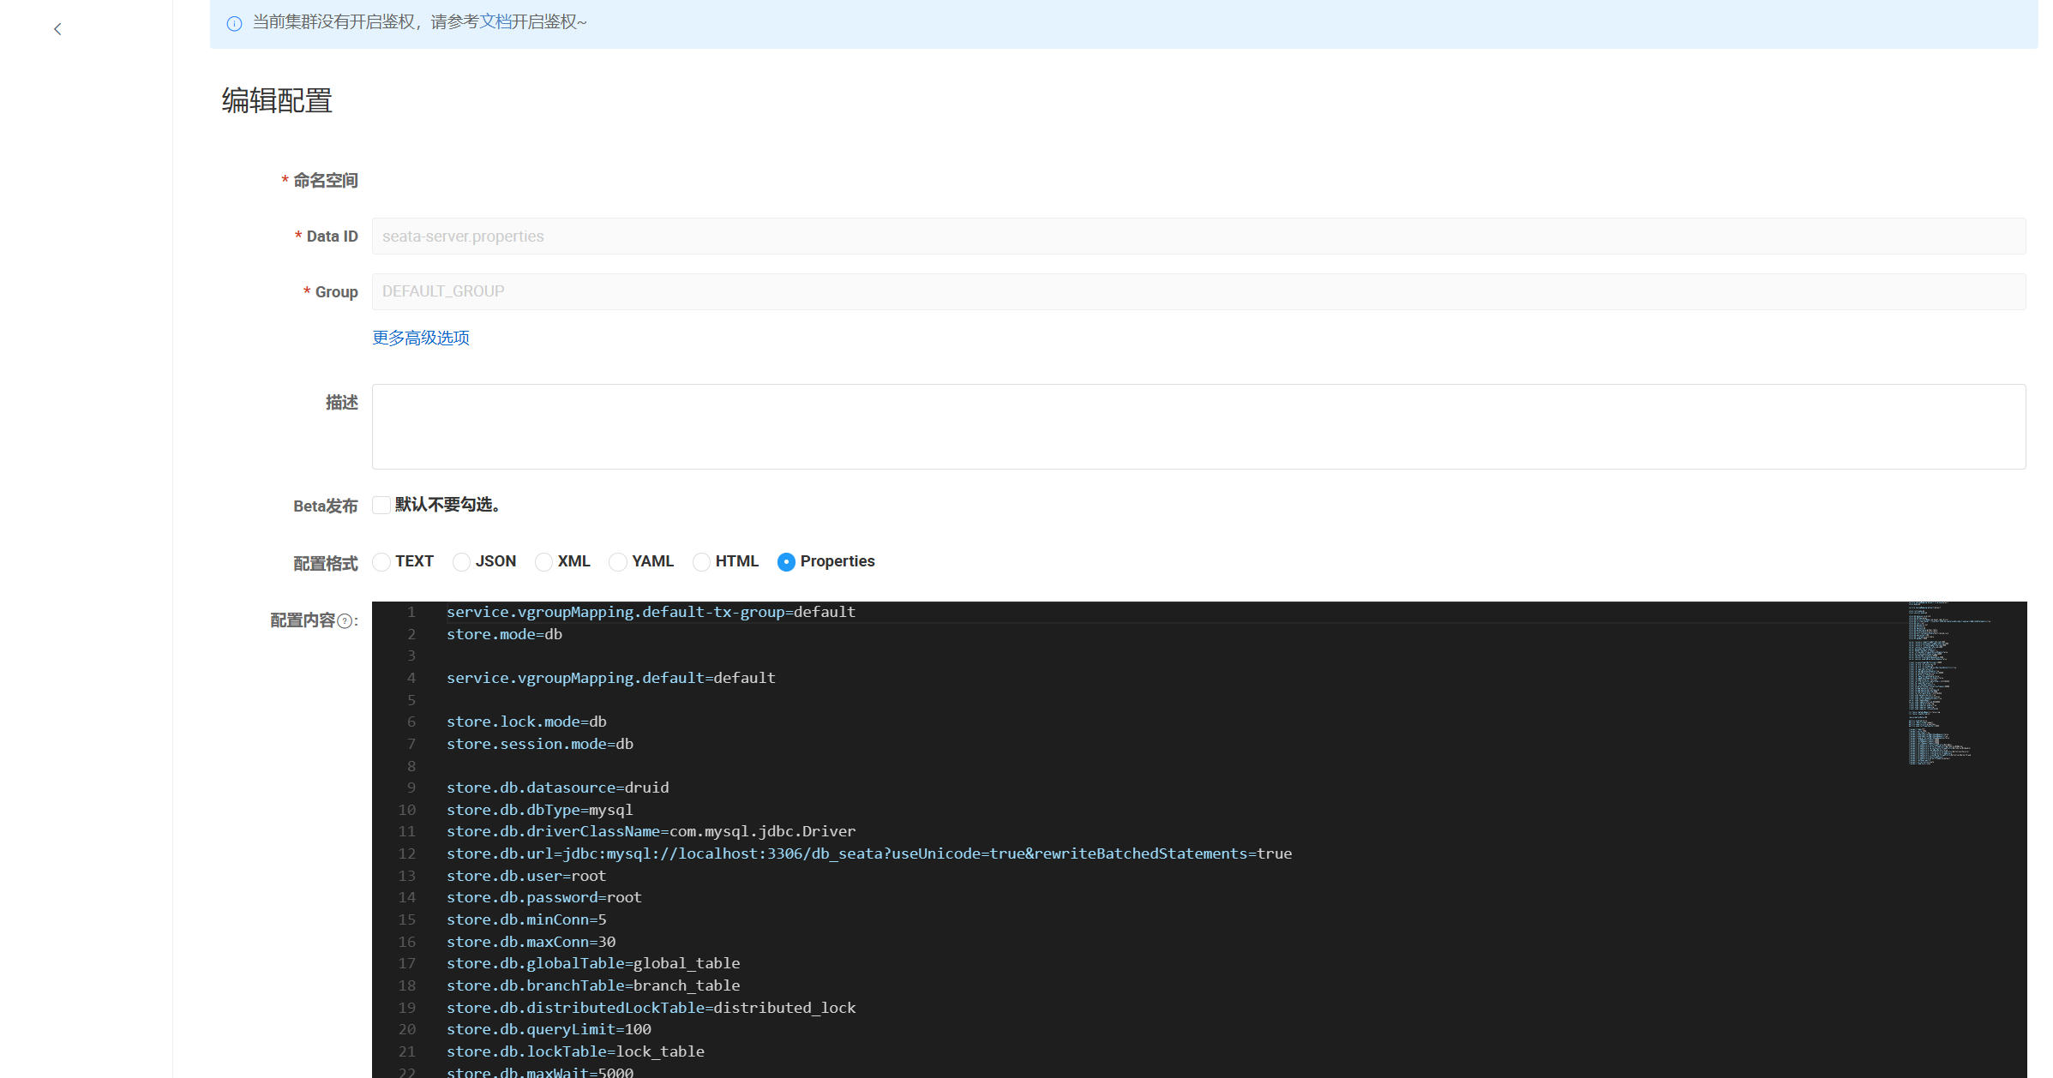The image size is (2053, 1078).
Task: Click the store.db.password=root line
Action: [x=543, y=897]
